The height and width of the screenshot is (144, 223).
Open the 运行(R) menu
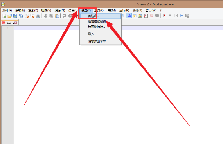coord(124,11)
